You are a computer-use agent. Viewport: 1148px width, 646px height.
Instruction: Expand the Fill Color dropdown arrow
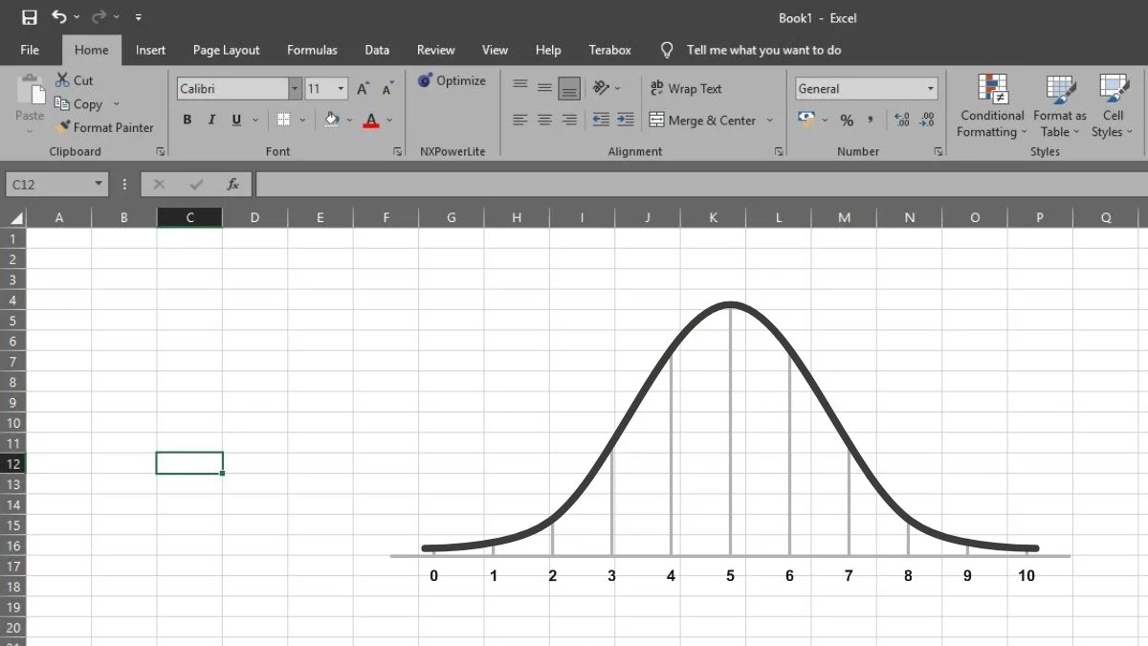point(349,120)
